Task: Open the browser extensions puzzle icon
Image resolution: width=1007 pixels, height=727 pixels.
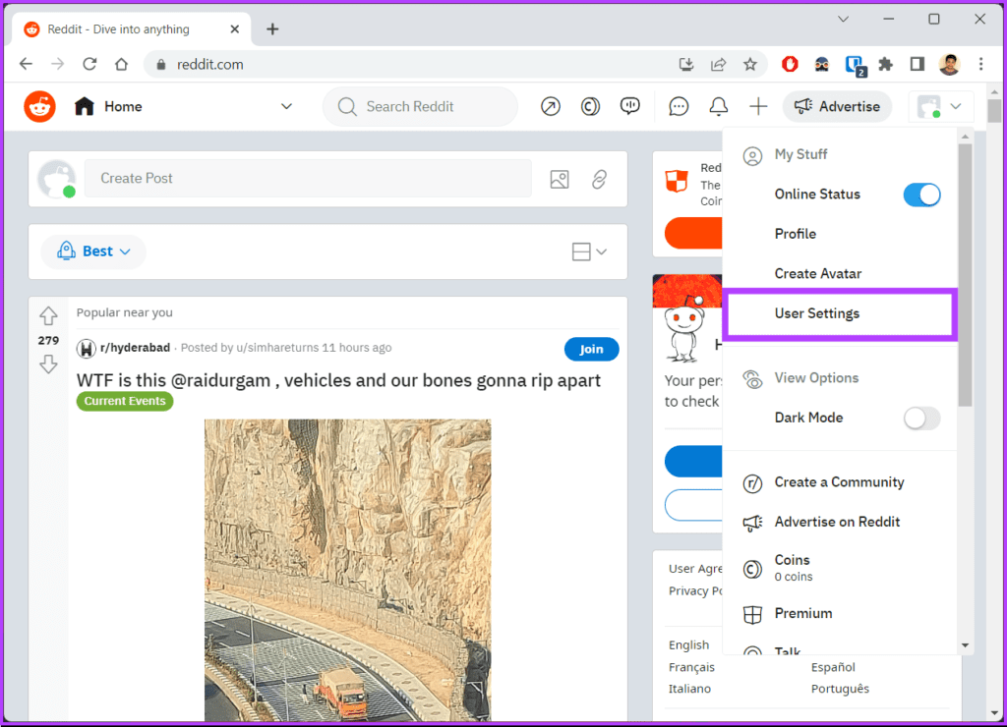Action: click(886, 64)
